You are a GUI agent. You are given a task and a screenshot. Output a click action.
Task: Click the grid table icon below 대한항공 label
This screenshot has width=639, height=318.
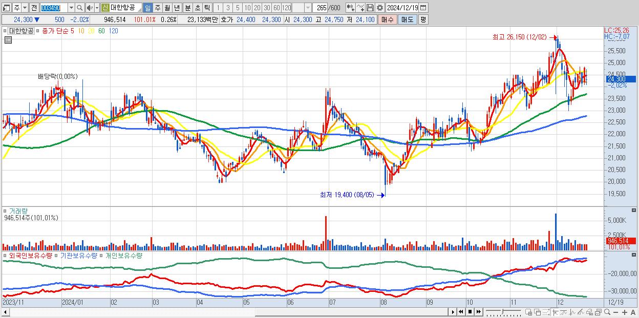8,40
